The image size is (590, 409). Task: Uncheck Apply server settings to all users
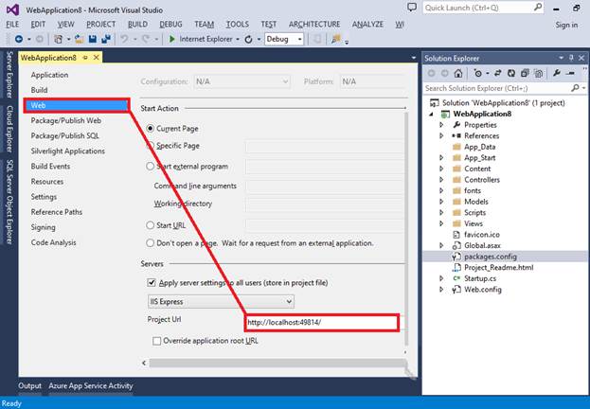click(x=152, y=282)
